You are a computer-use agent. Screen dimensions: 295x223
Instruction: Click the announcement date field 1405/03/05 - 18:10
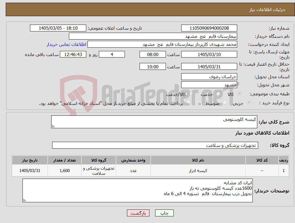pos(58,28)
